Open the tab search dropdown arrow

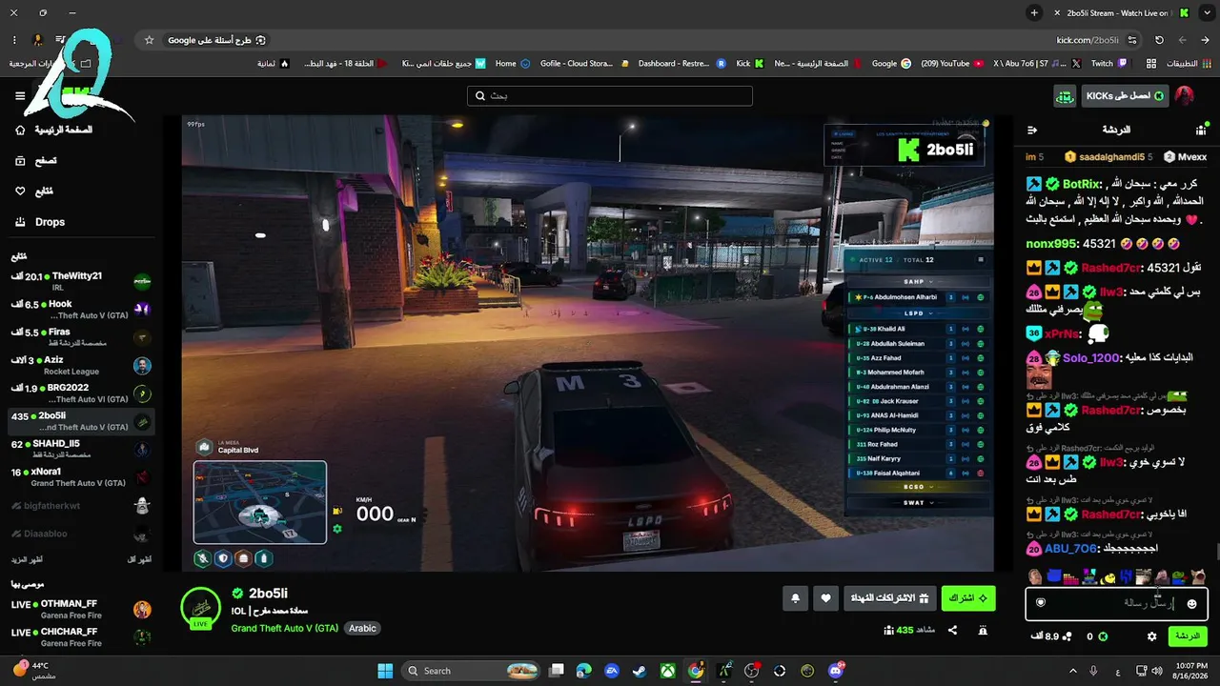click(x=1207, y=12)
